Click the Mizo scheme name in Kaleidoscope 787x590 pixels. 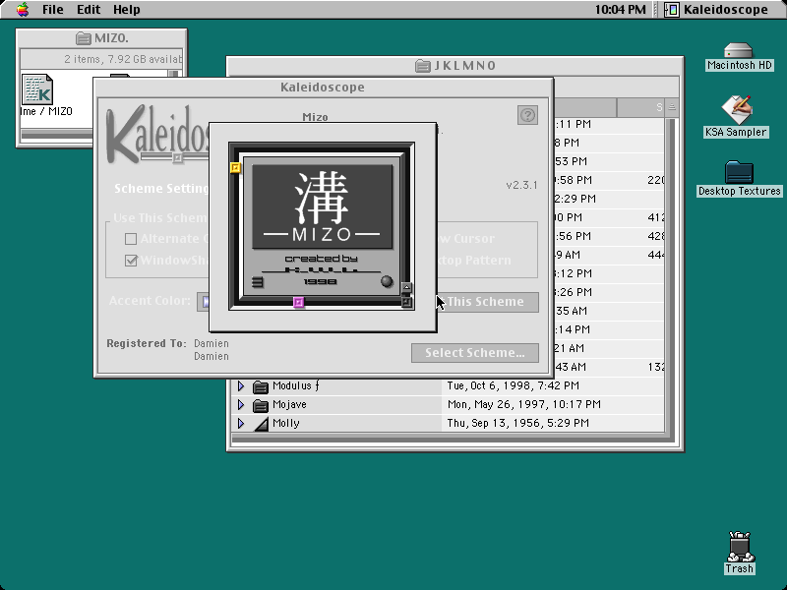(x=315, y=117)
